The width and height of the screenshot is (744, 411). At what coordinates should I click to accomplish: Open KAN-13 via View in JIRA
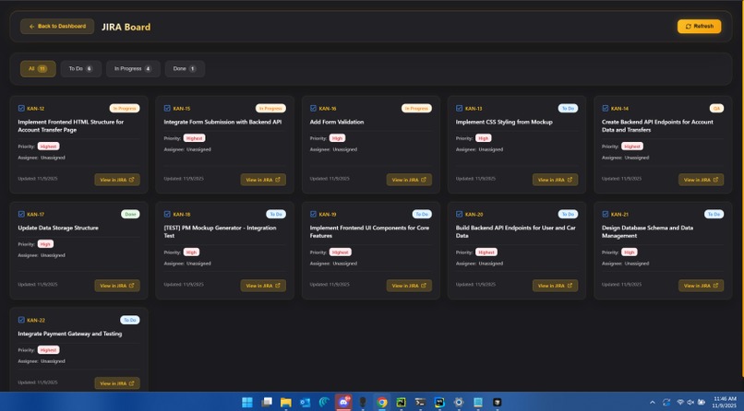click(x=555, y=180)
